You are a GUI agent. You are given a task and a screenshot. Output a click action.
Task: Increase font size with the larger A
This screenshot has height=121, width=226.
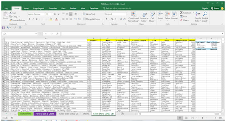tap(55, 14)
